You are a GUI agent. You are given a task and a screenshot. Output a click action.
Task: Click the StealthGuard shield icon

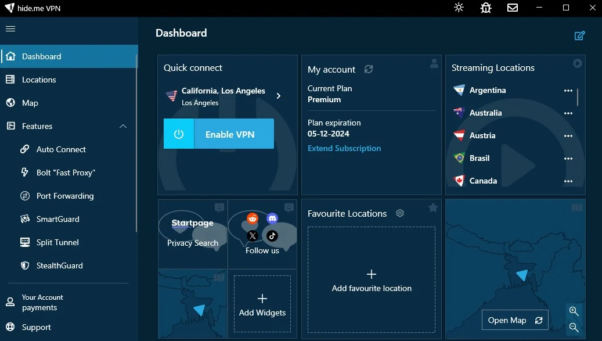(x=25, y=265)
